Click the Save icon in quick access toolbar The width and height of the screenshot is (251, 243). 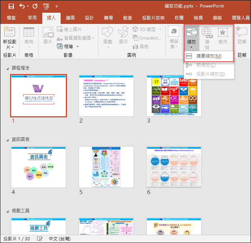pos(11,6)
